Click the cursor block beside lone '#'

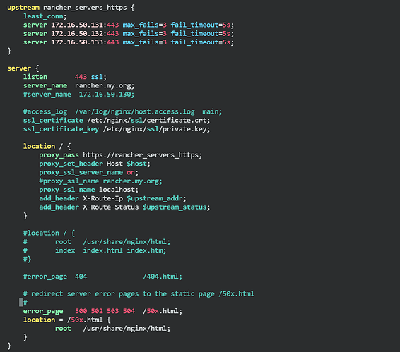[21, 303]
